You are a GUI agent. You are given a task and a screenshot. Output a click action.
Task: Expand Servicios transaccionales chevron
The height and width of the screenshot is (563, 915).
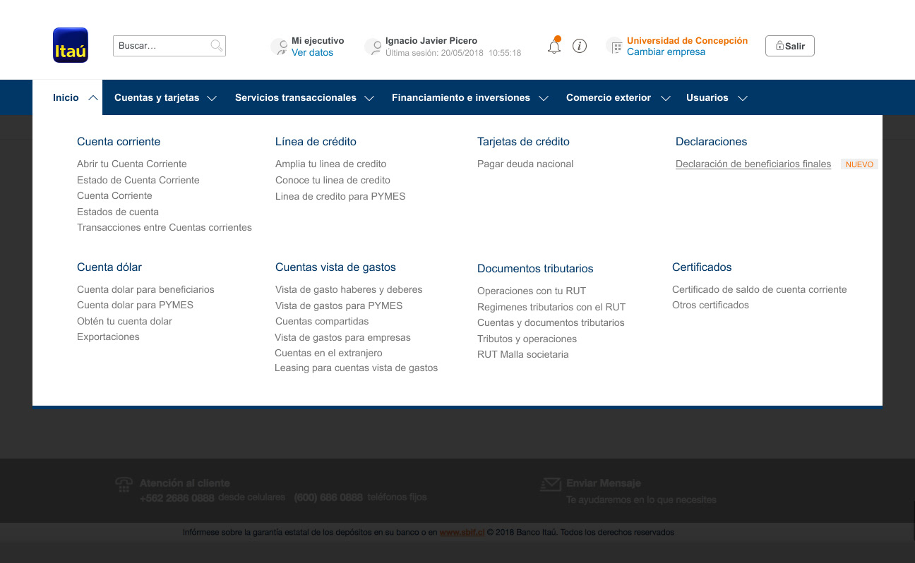click(x=369, y=99)
